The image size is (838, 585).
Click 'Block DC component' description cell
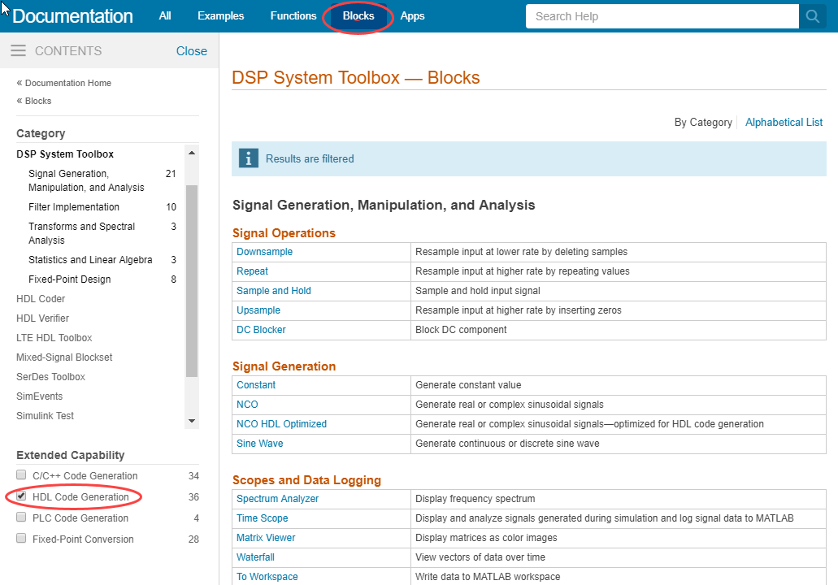tap(619, 330)
